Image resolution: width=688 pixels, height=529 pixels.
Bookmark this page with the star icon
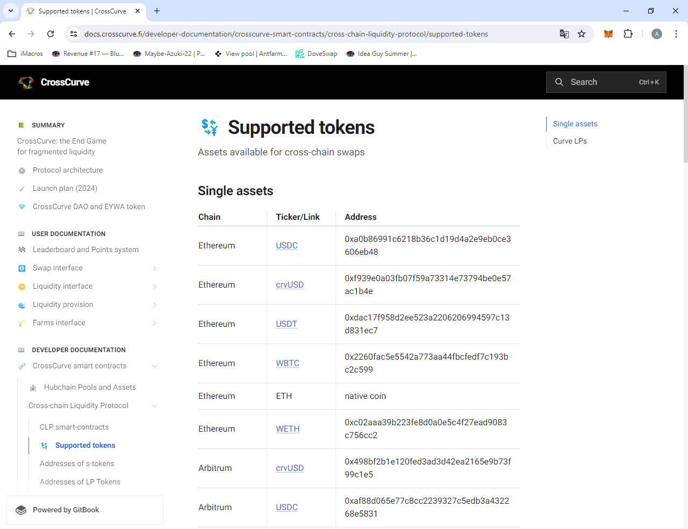point(582,34)
